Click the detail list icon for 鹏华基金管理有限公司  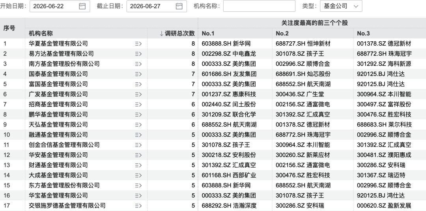pyautogui.click(x=138, y=115)
